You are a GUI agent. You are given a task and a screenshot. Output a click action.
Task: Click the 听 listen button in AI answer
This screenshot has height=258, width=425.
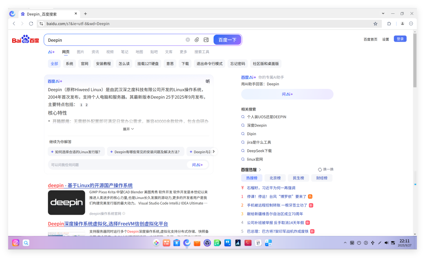208,81
